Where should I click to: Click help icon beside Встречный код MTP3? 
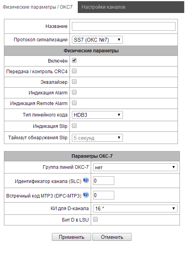86,195
